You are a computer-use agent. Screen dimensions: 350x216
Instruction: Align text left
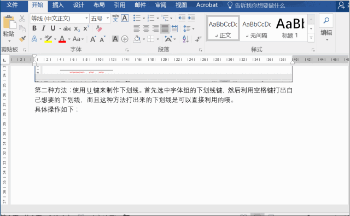(137, 28)
